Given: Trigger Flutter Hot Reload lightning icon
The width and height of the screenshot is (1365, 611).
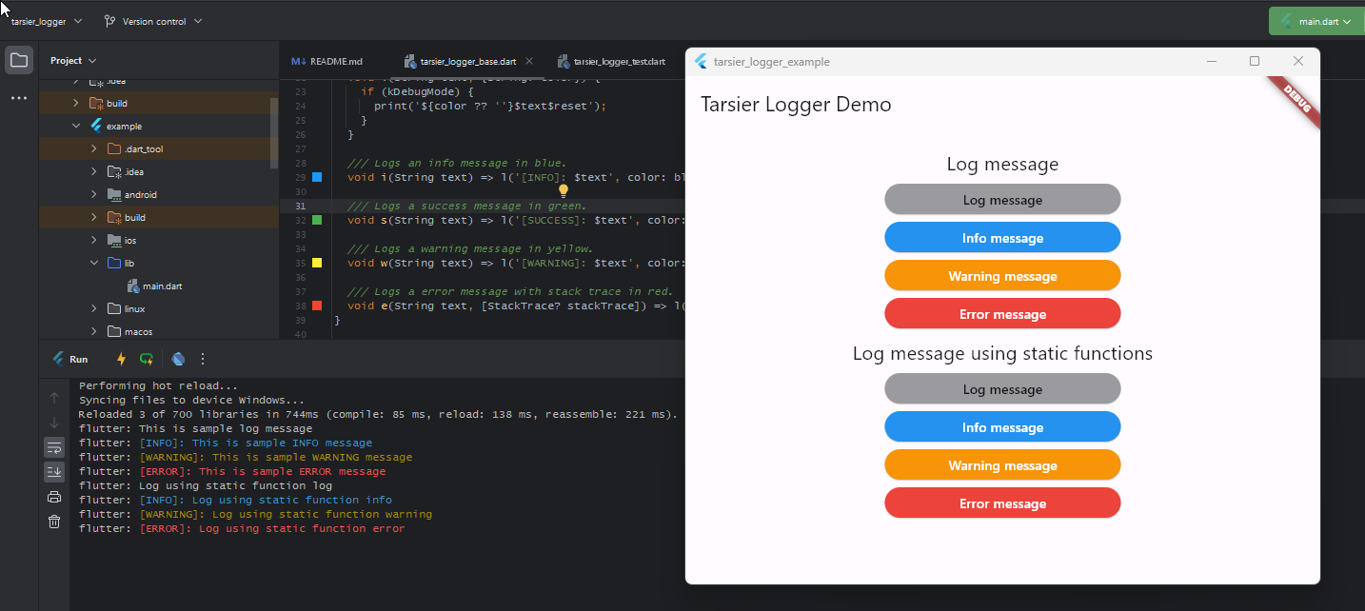Looking at the screenshot, I should pyautogui.click(x=121, y=359).
